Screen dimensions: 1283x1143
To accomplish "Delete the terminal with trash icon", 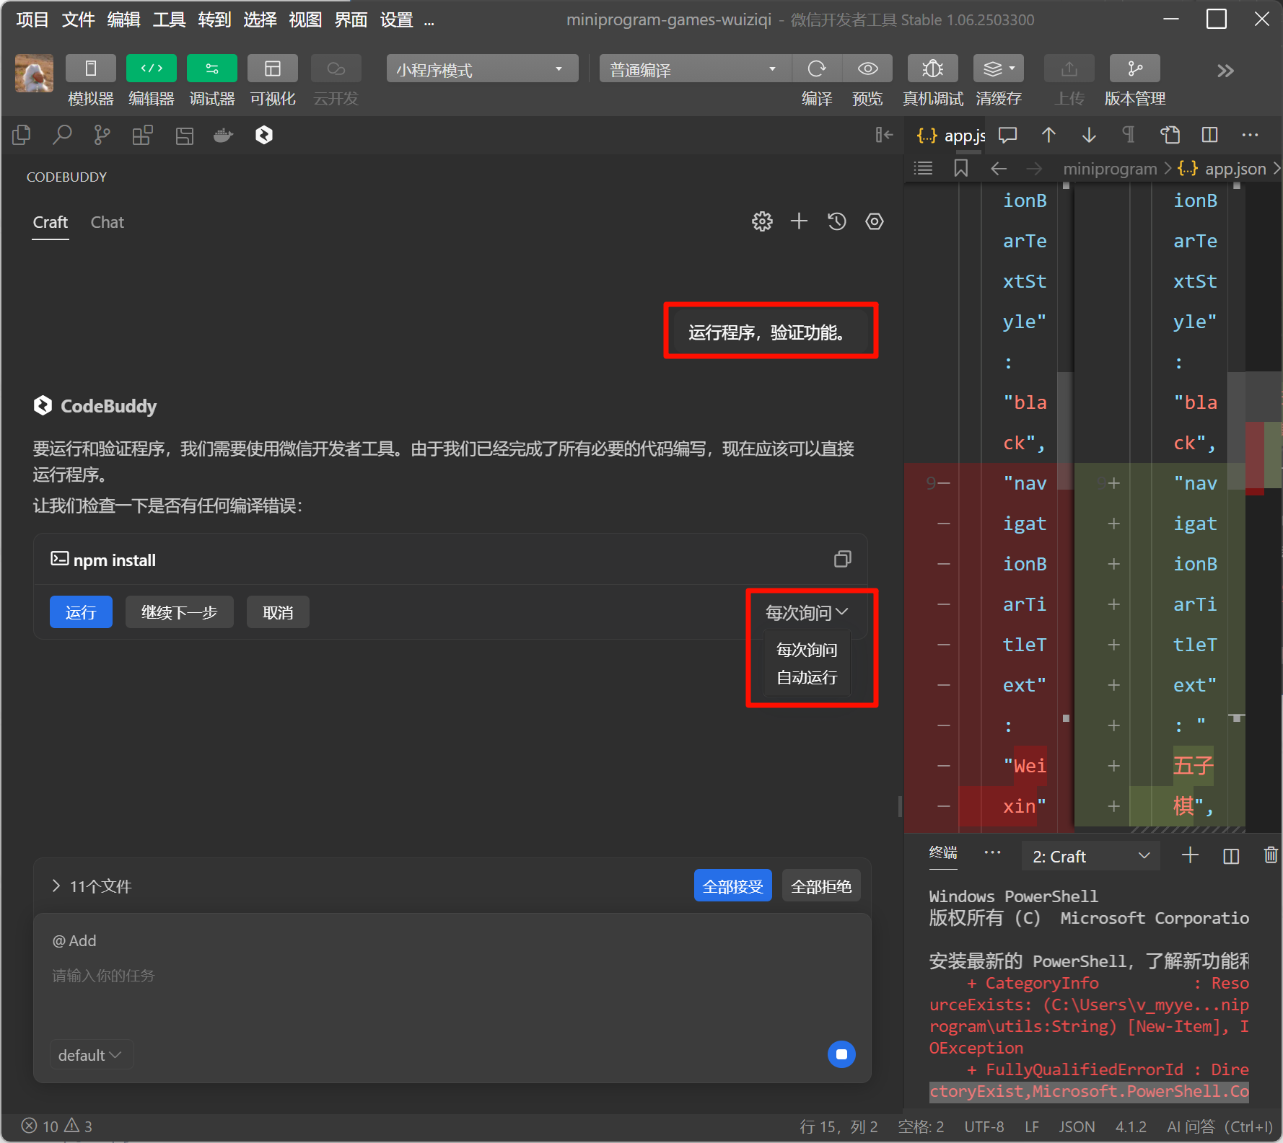I will [x=1270, y=856].
